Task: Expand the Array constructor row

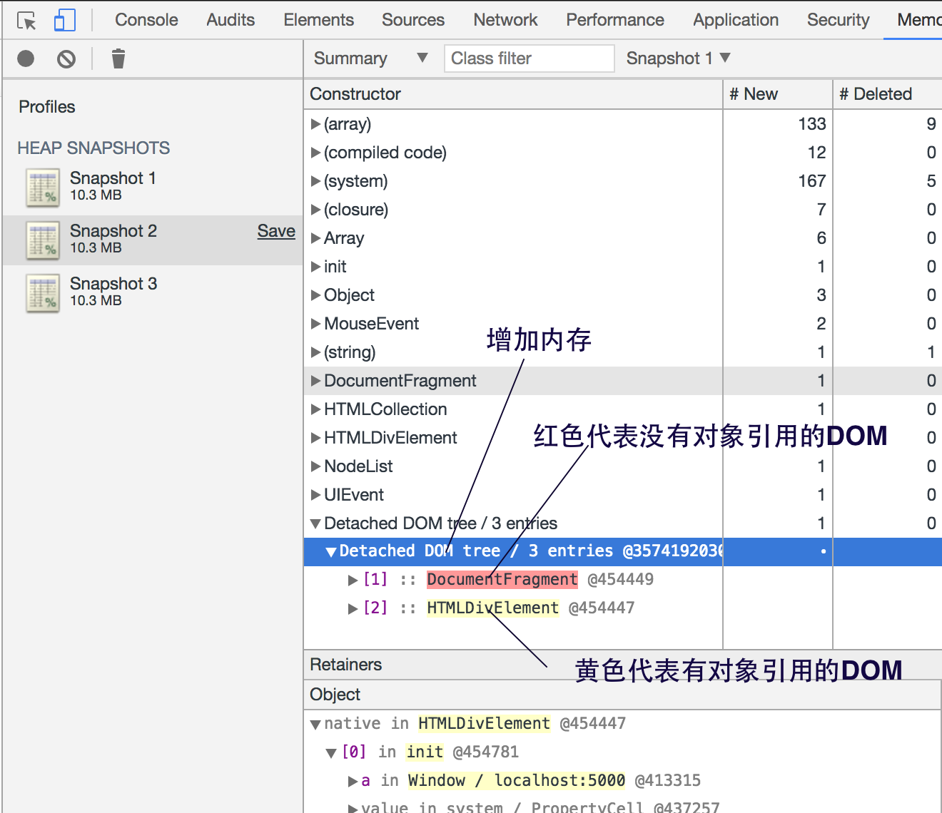Action: pos(315,238)
